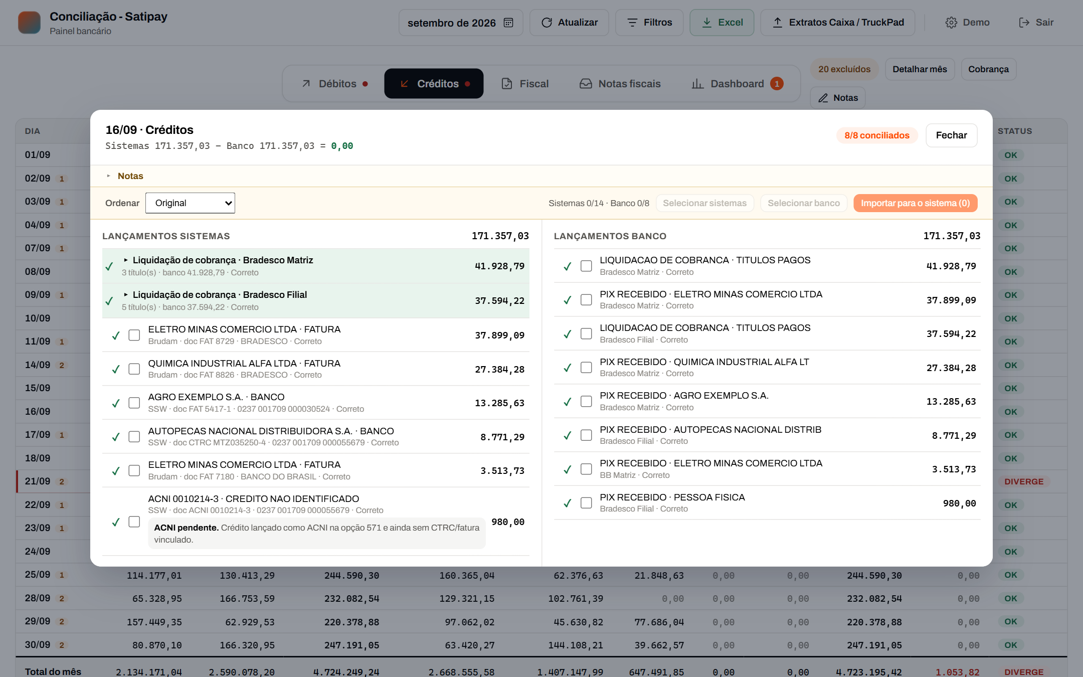Check the ELETRO MINAS FATURA 37.899,09 checkbox
Screen dimensions: 1083x677
click(x=134, y=335)
